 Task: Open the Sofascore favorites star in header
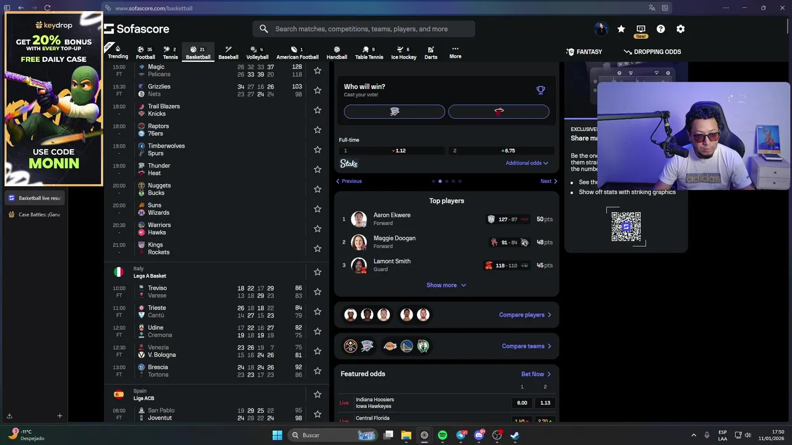coord(621,29)
